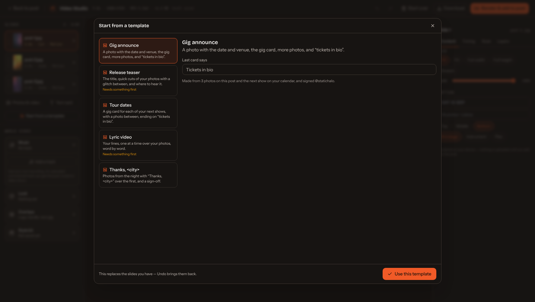Focus the Last card says text field
Viewport: 535px width, 302px height.
pyautogui.click(x=309, y=69)
